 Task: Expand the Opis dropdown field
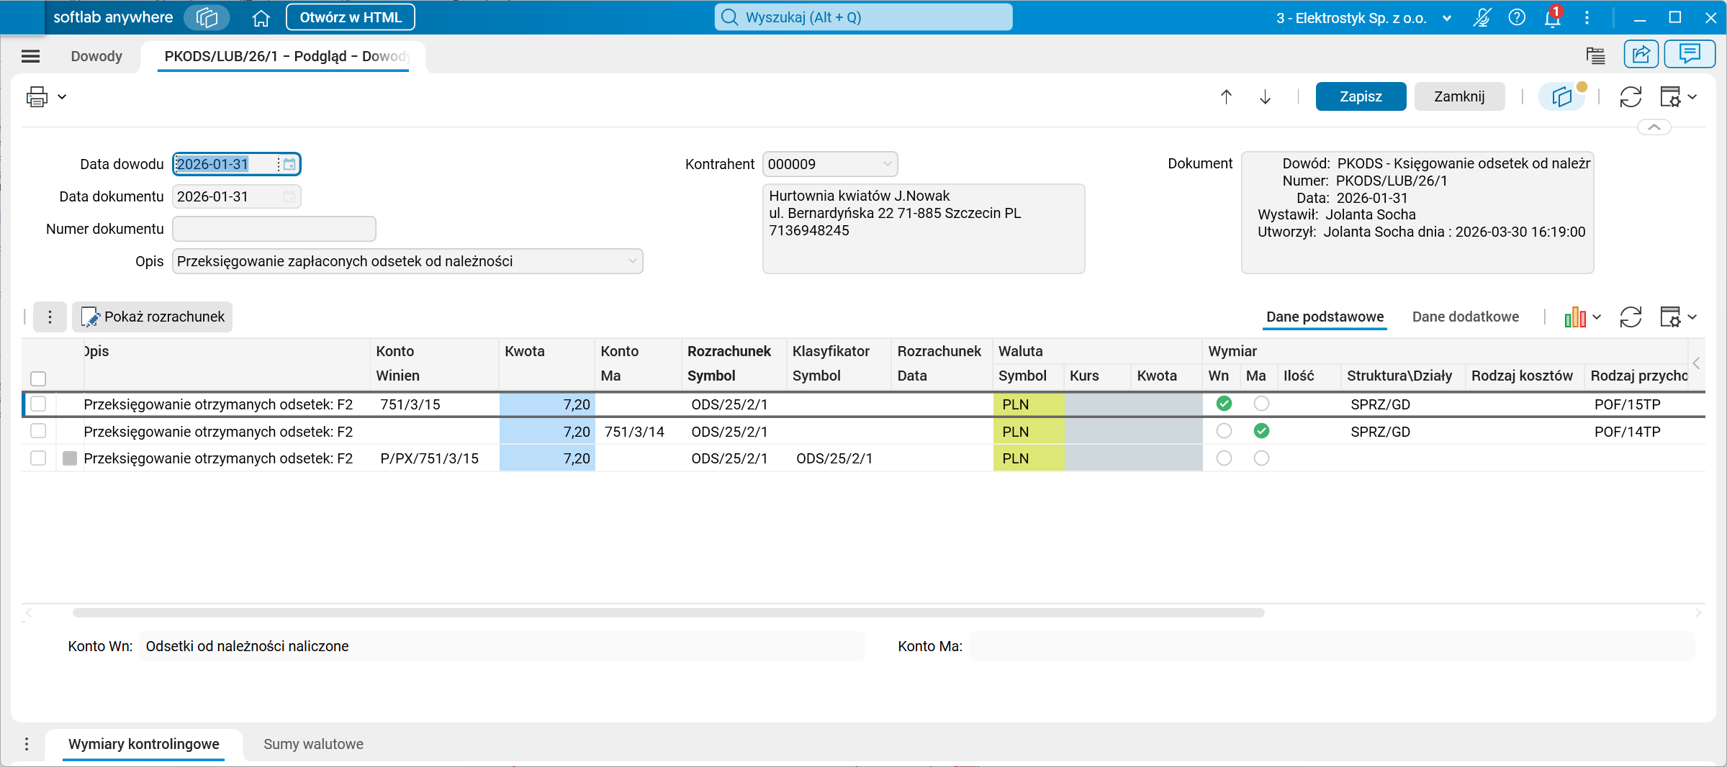(x=632, y=261)
